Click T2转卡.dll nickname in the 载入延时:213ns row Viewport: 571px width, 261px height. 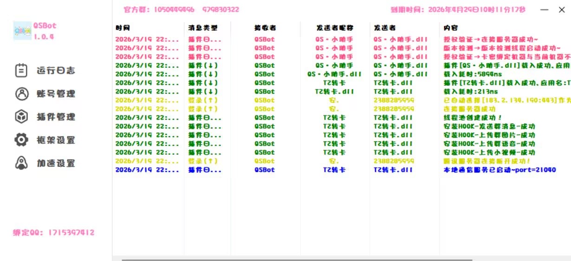point(334,91)
